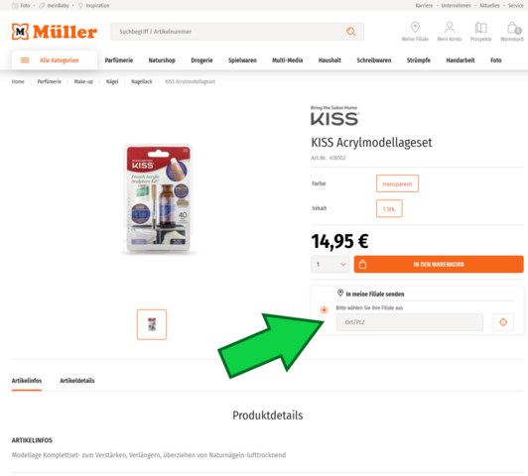Click locate-me crosshair icon beside Ort/PLZ

click(503, 322)
